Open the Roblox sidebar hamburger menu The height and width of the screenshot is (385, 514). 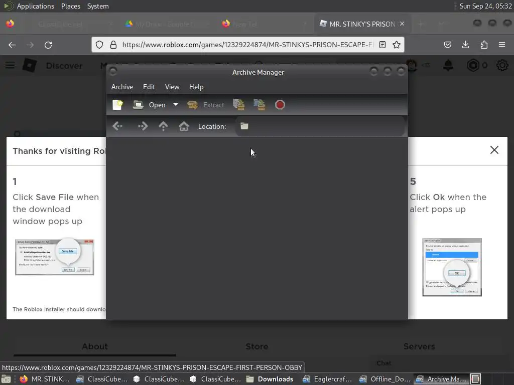click(x=10, y=65)
